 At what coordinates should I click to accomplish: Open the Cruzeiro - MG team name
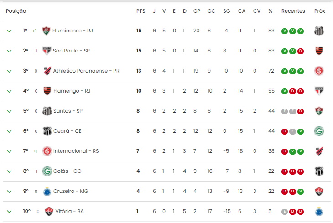pos(71,191)
